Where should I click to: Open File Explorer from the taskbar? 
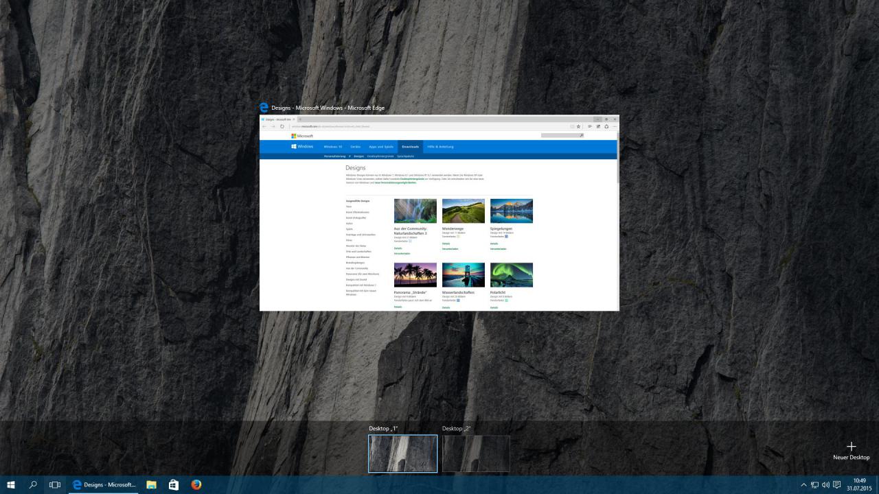151,484
